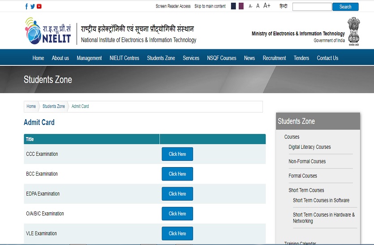Open the NIELIT Centres menu
374x245 pixels.
[124, 58]
